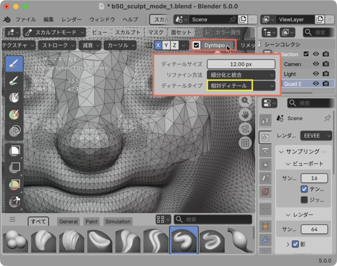Viewport: 337px width, 266px height.
Task: Toggle the Dyntopo checkbox
Action: click(197, 45)
